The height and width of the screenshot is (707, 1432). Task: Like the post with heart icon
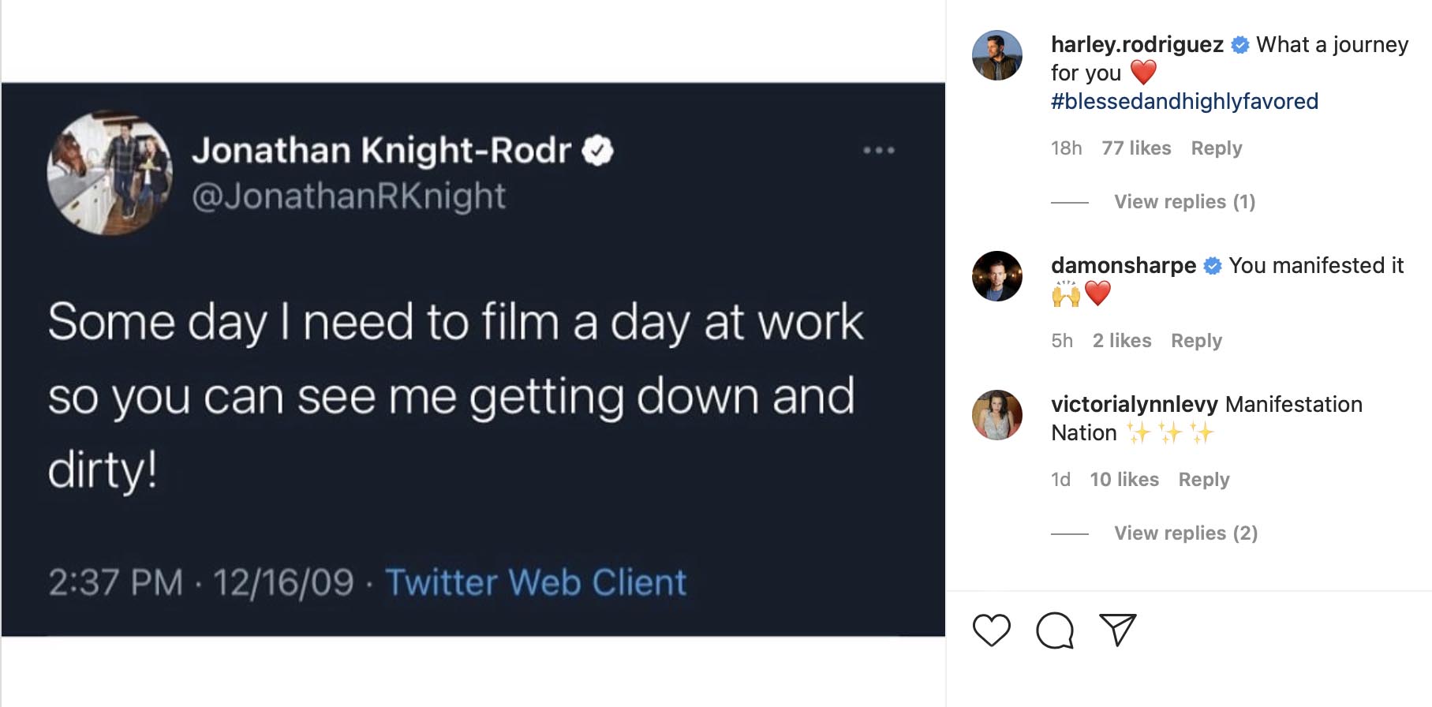click(x=992, y=630)
